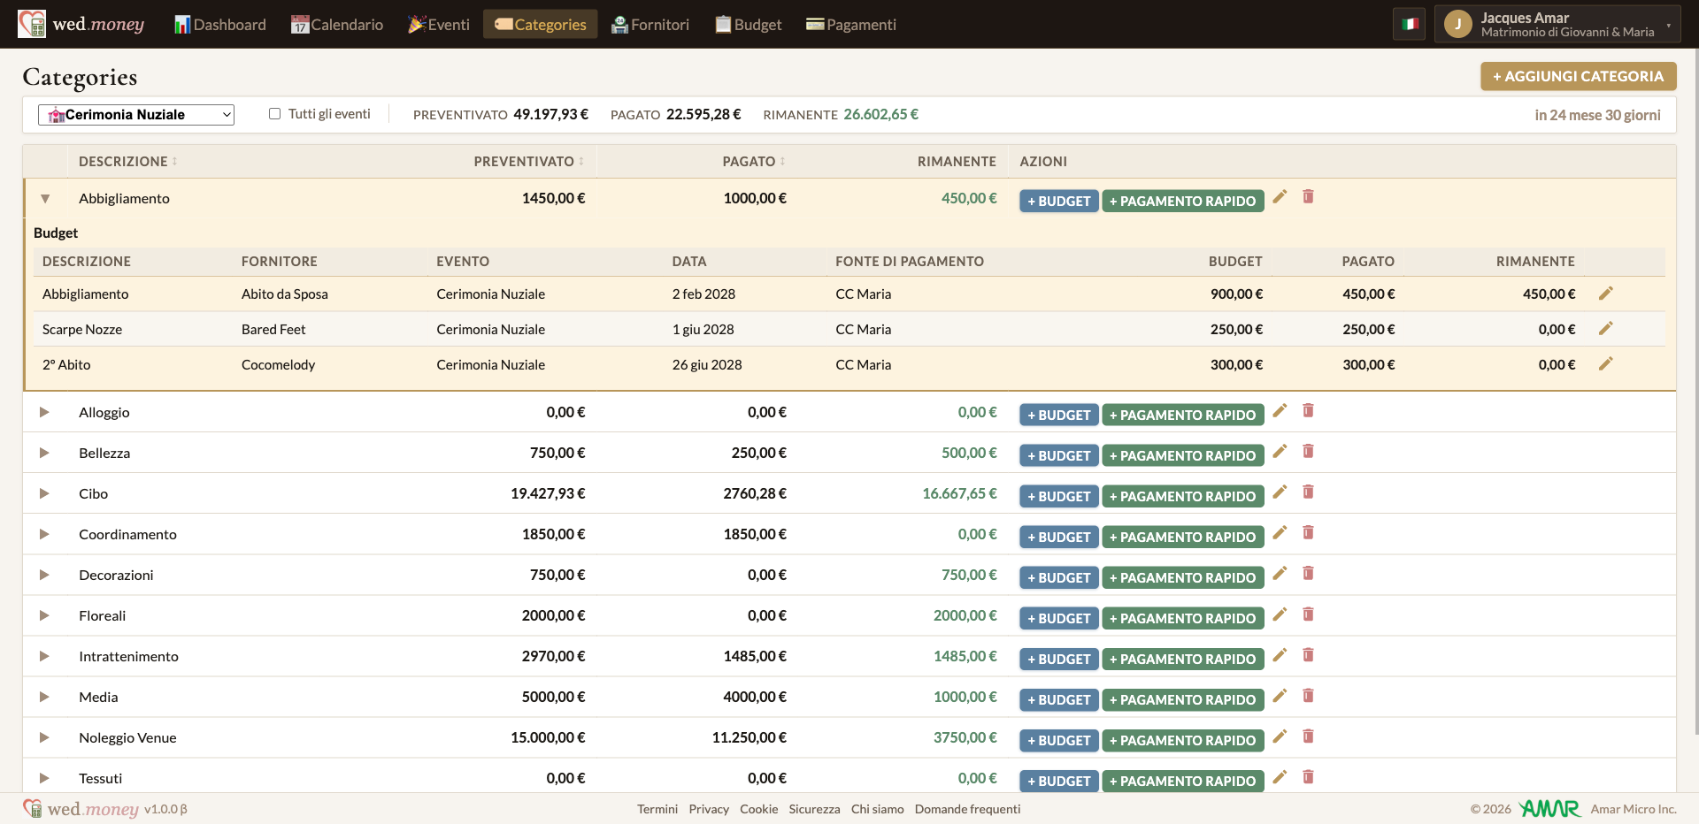
Task: Click the Italian flag language icon
Action: pyautogui.click(x=1410, y=24)
